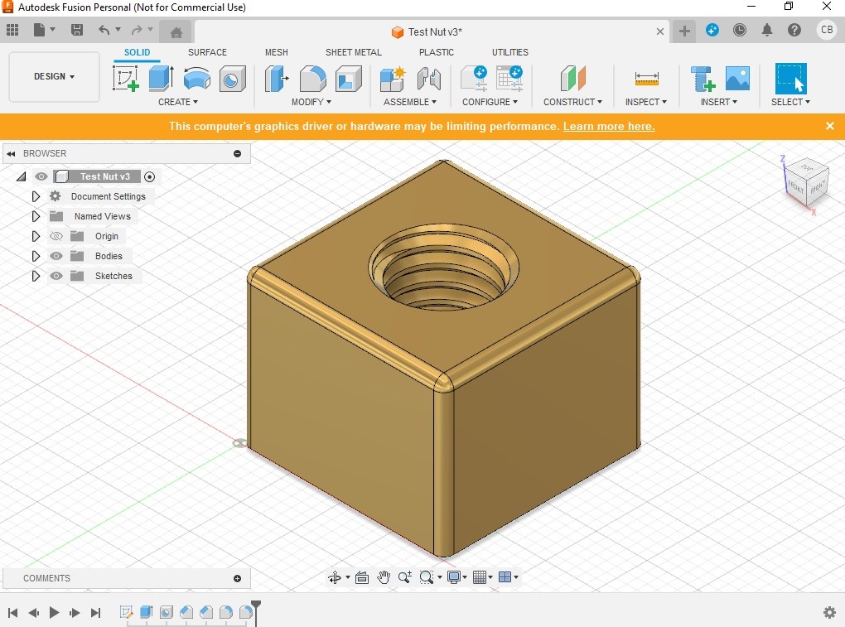Hide the Sketches folder via eye icon
Viewport: 845px width, 627px height.
click(56, 276)
